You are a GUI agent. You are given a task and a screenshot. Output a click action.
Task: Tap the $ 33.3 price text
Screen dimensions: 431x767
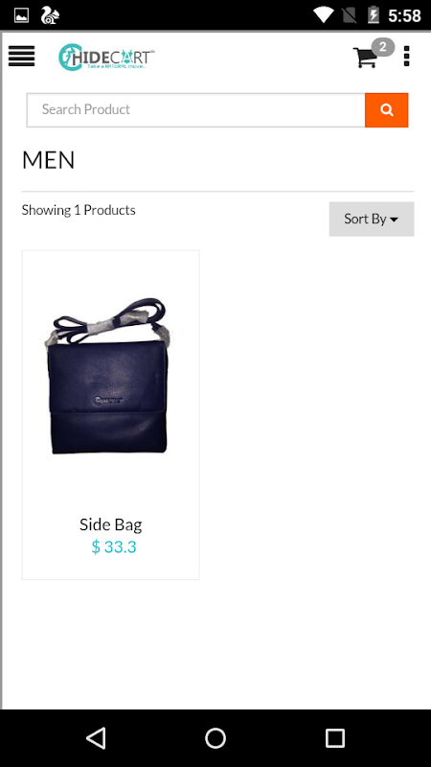[x=114, y=546]
